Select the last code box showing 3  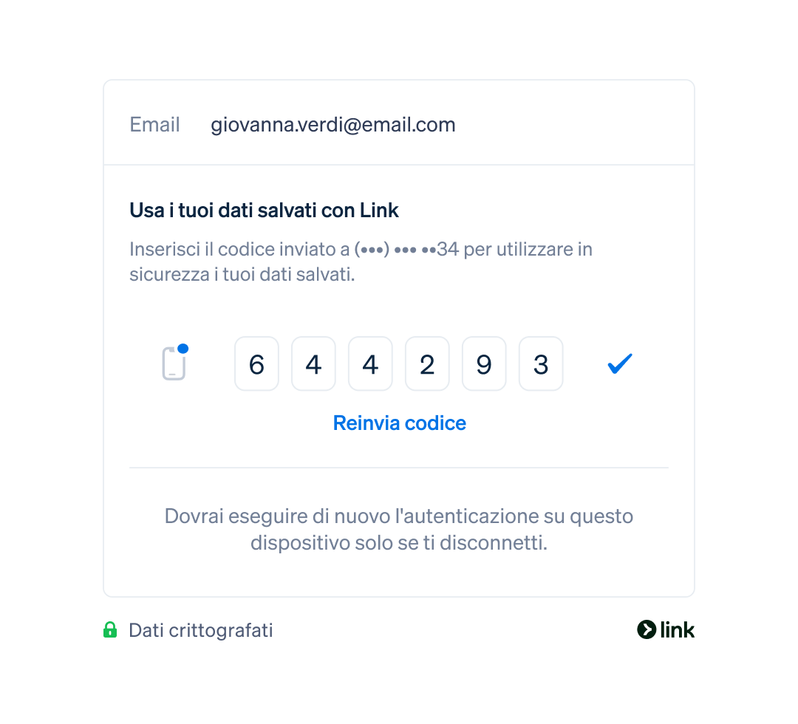coord(541,363)
